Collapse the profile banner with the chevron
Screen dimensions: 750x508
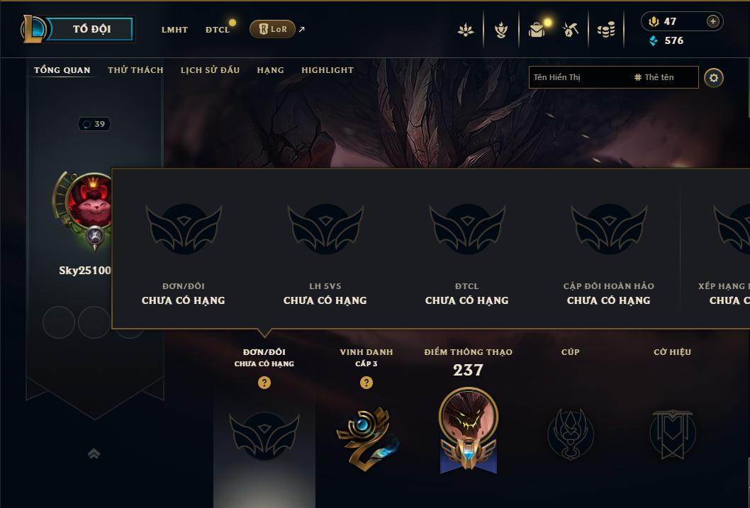click(94, 453)
